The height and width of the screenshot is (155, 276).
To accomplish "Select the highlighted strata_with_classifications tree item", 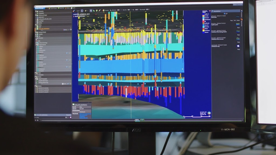I will tap(44, 29).
